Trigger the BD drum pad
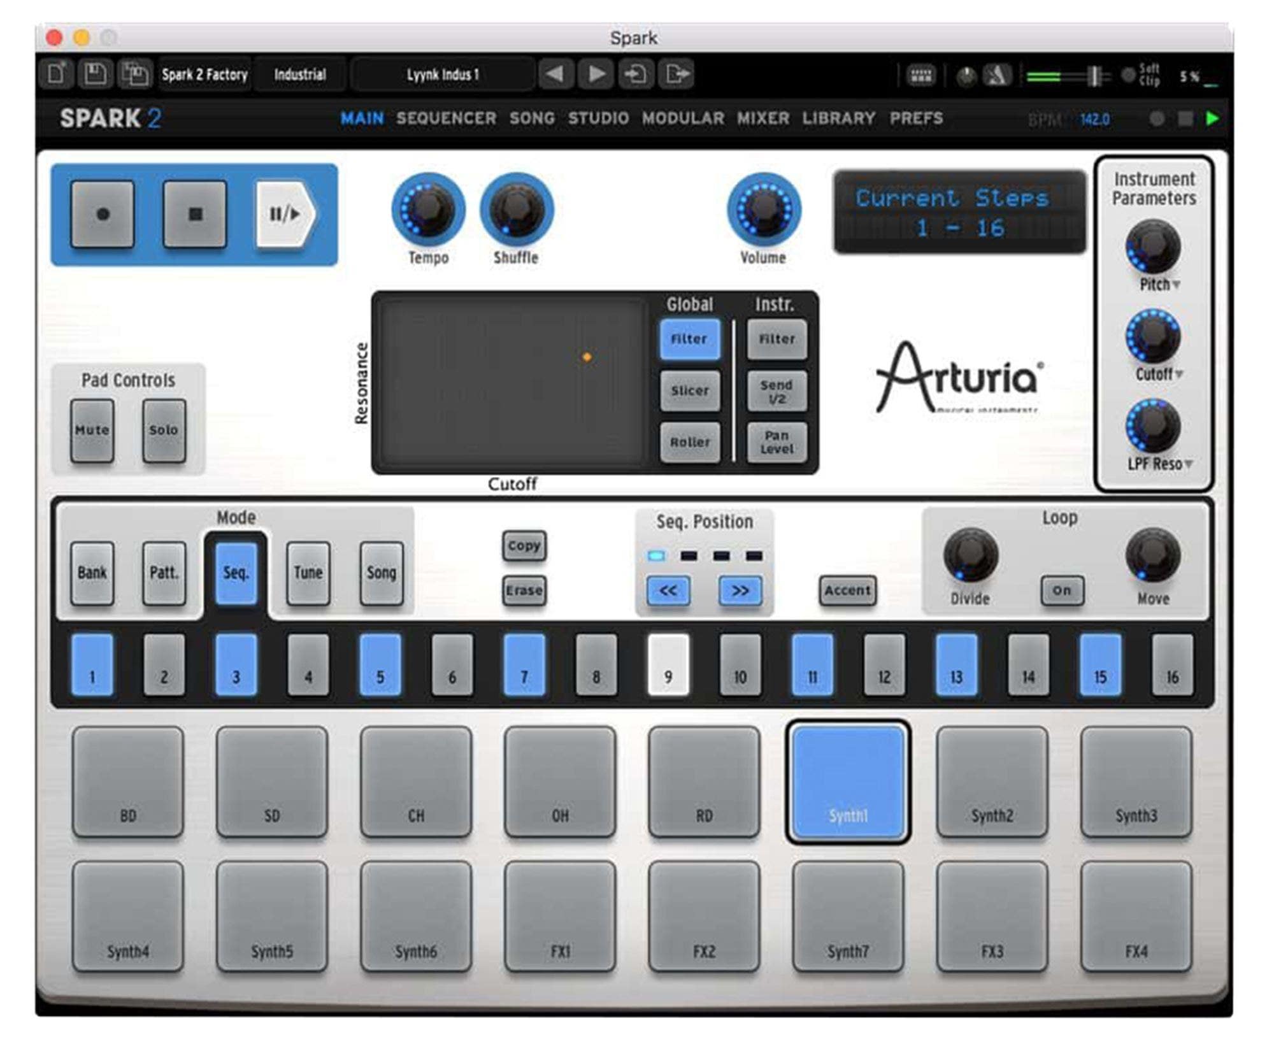1274x1037 pixels. pyautogui.click(x=128, y=782)
